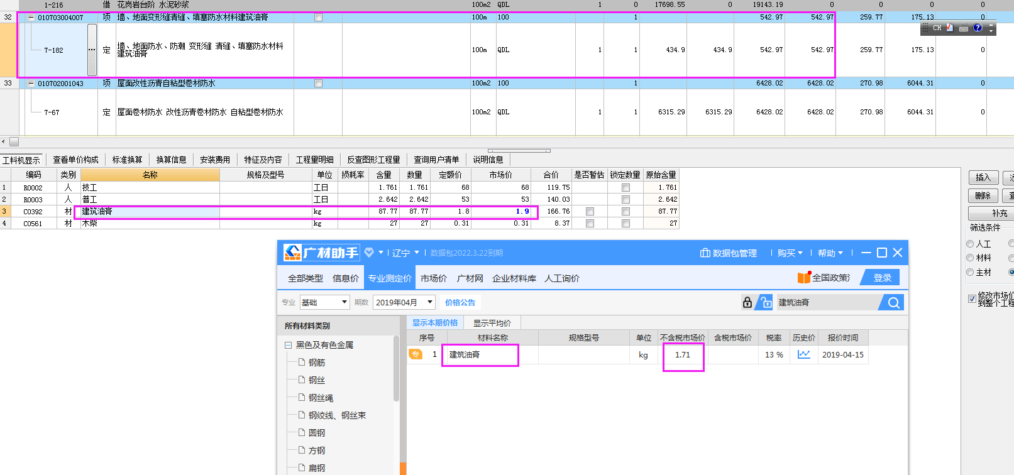Click the left scroll arrow of horizontal scrollbar
Viewport: 1014px width, 475px height.
[x=4, y=141]
